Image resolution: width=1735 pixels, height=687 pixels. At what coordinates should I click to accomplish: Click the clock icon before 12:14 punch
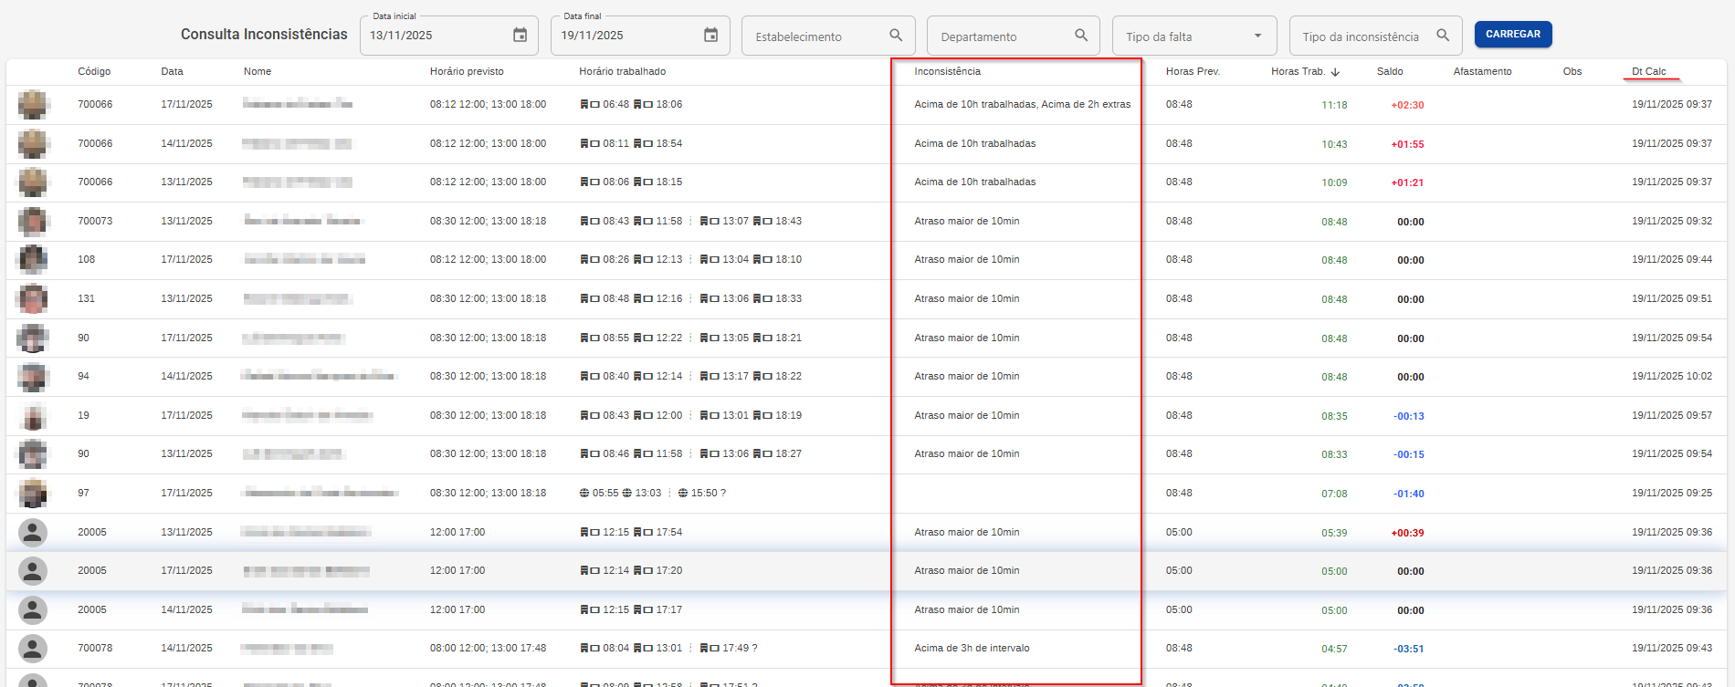tap(590, 571)
